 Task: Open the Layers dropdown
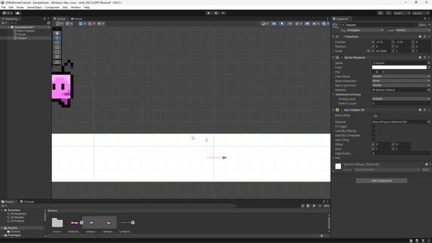402,13
